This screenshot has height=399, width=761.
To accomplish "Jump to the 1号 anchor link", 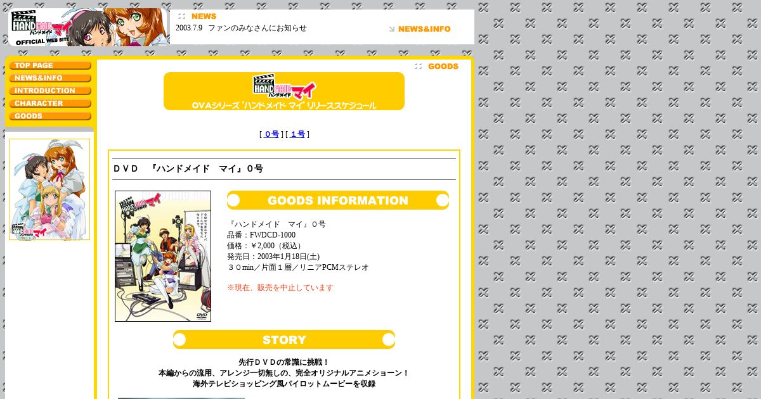I will pyautogui.click(x=297, y=134).
